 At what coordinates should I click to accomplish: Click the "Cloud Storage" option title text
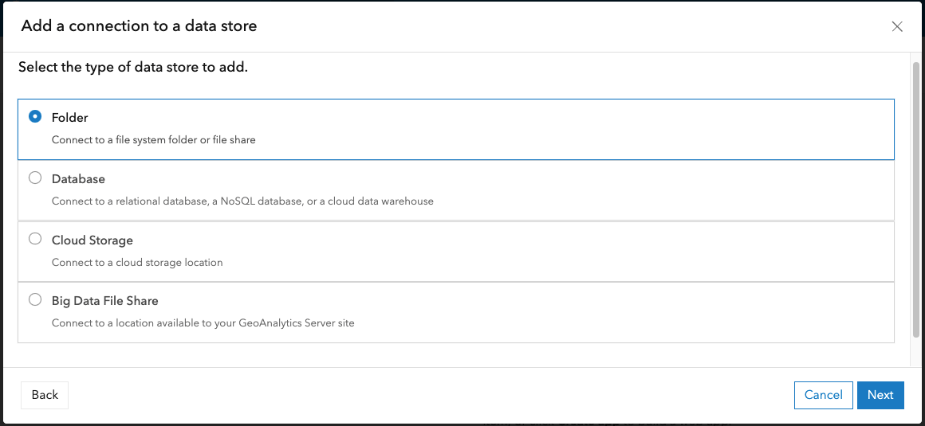92,240
